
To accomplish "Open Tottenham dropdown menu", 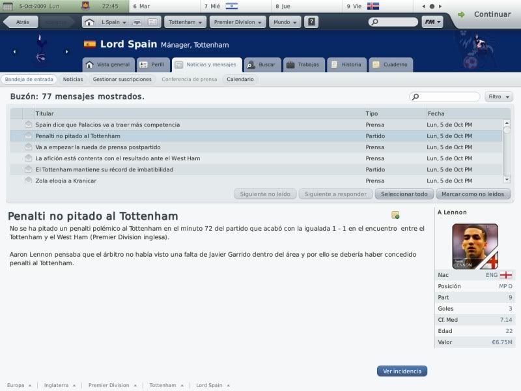I will (x=185, y=22).
